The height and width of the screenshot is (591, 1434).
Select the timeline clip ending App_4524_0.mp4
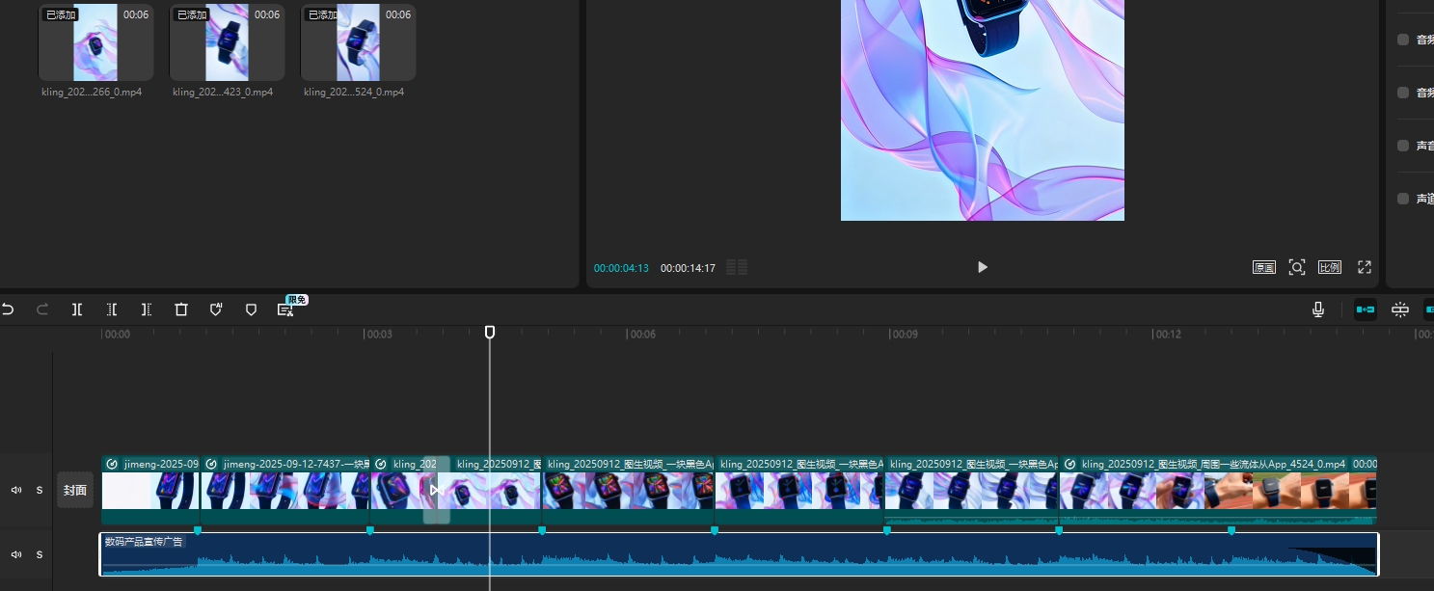tap(1218, 490)
